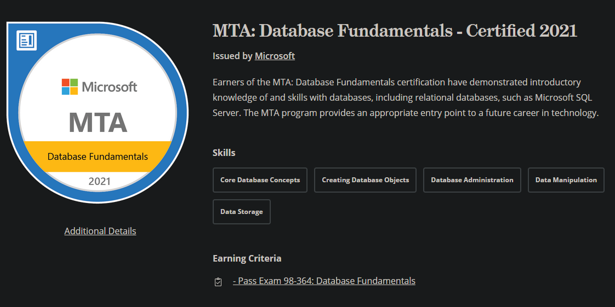
Task: Open the Microsoft issuer link
Action: (275, 56)
